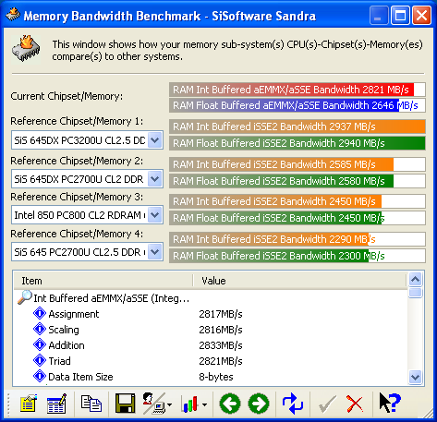The height and width of the screenshot is (422, 437).
Task: Click the context help cursor icon
Action: coord(389,403)
